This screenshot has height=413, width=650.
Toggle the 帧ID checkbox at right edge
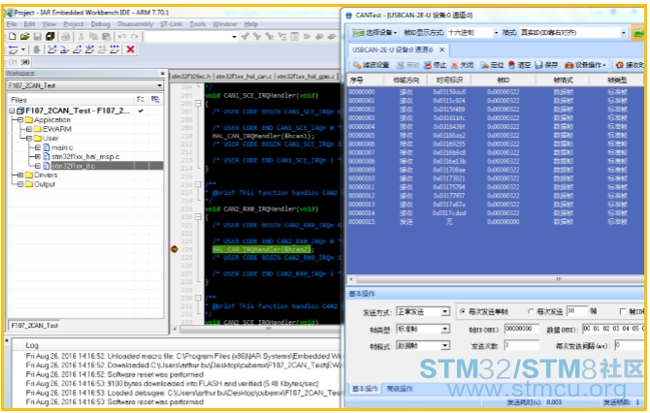click(x=622, y=311)
